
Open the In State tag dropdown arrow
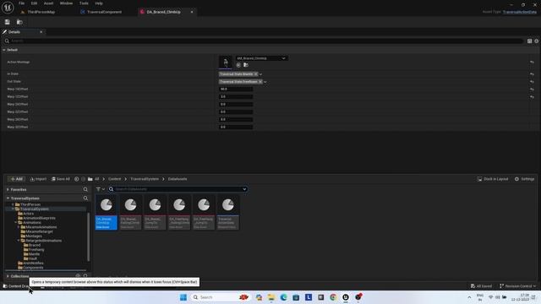261,74
